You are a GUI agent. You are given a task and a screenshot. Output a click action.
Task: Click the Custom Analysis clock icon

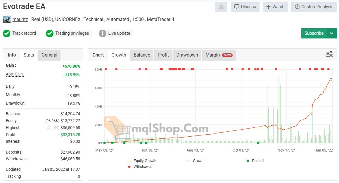pos(297,7)
